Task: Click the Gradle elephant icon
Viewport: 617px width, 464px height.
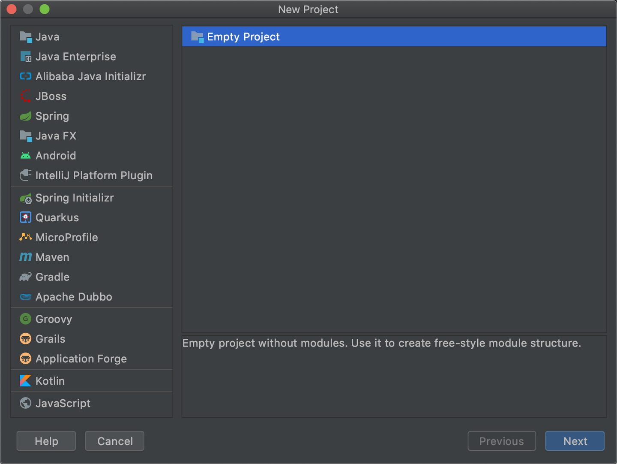Action: tap(26, 277)
